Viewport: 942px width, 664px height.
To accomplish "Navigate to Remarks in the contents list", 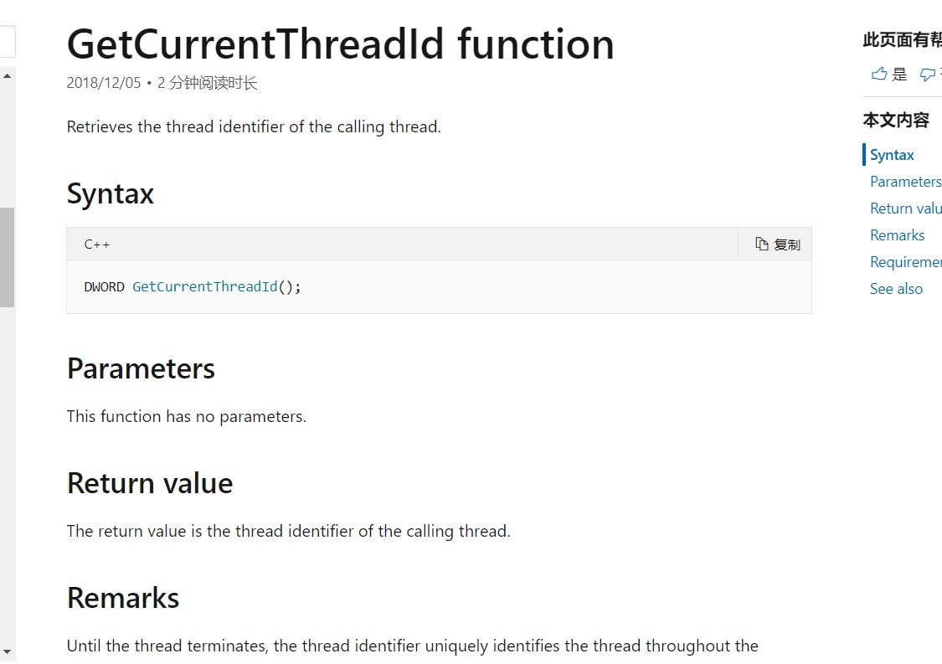I will pyautogui.click(x=897, y=235).
